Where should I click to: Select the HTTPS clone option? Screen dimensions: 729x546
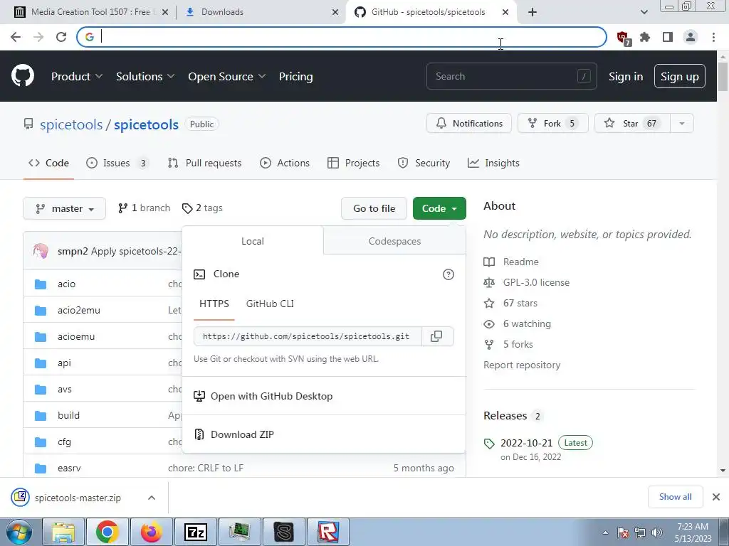[214, 304]
